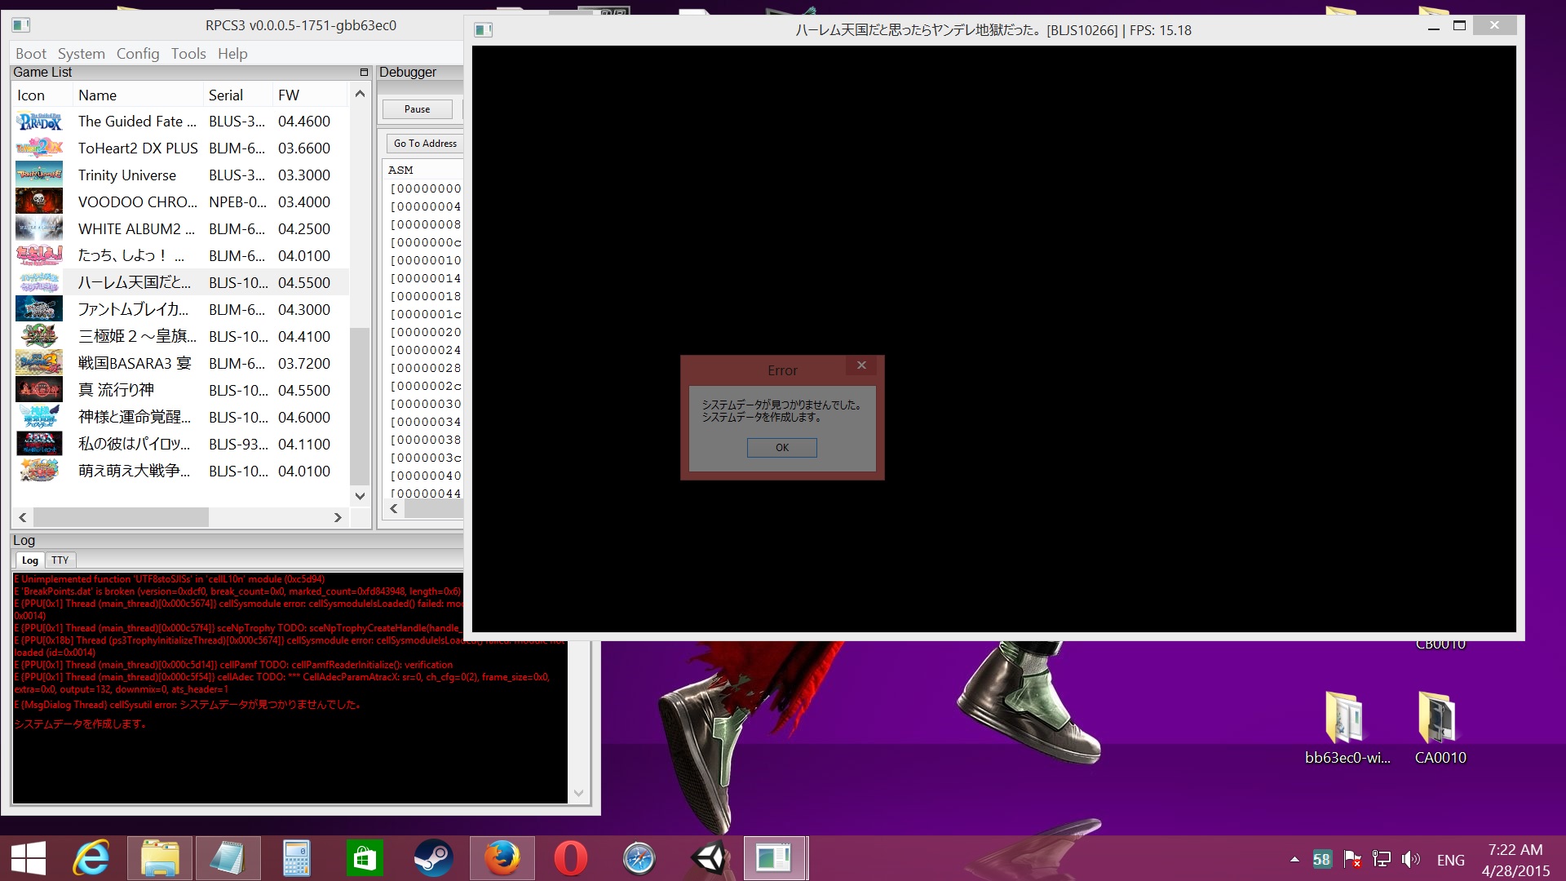
Task: Click The Guided Fate Paradox game icon
Action: pyautogui.click(x=39, y=122)
